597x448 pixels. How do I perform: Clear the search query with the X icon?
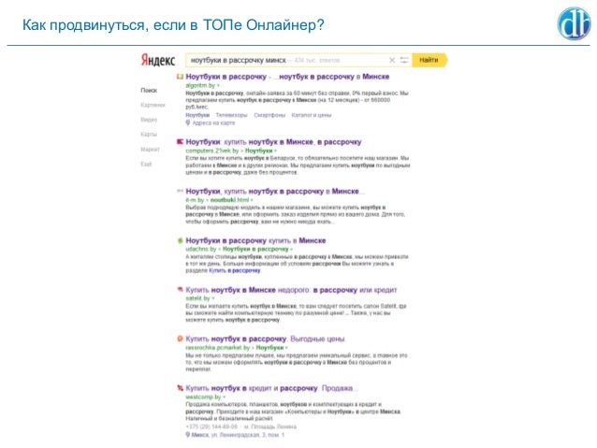click(392, 60)
